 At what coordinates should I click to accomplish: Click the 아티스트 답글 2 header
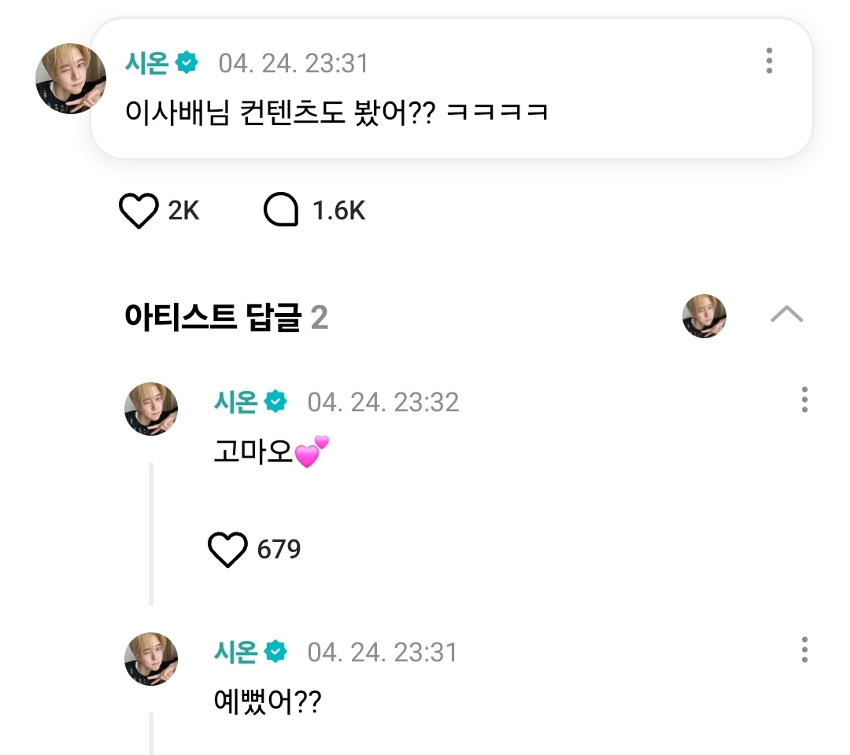click(x=226, y=317)
